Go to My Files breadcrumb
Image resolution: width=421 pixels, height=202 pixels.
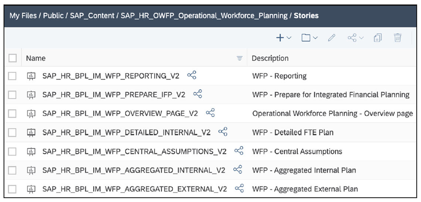click(x=23, y=16)
